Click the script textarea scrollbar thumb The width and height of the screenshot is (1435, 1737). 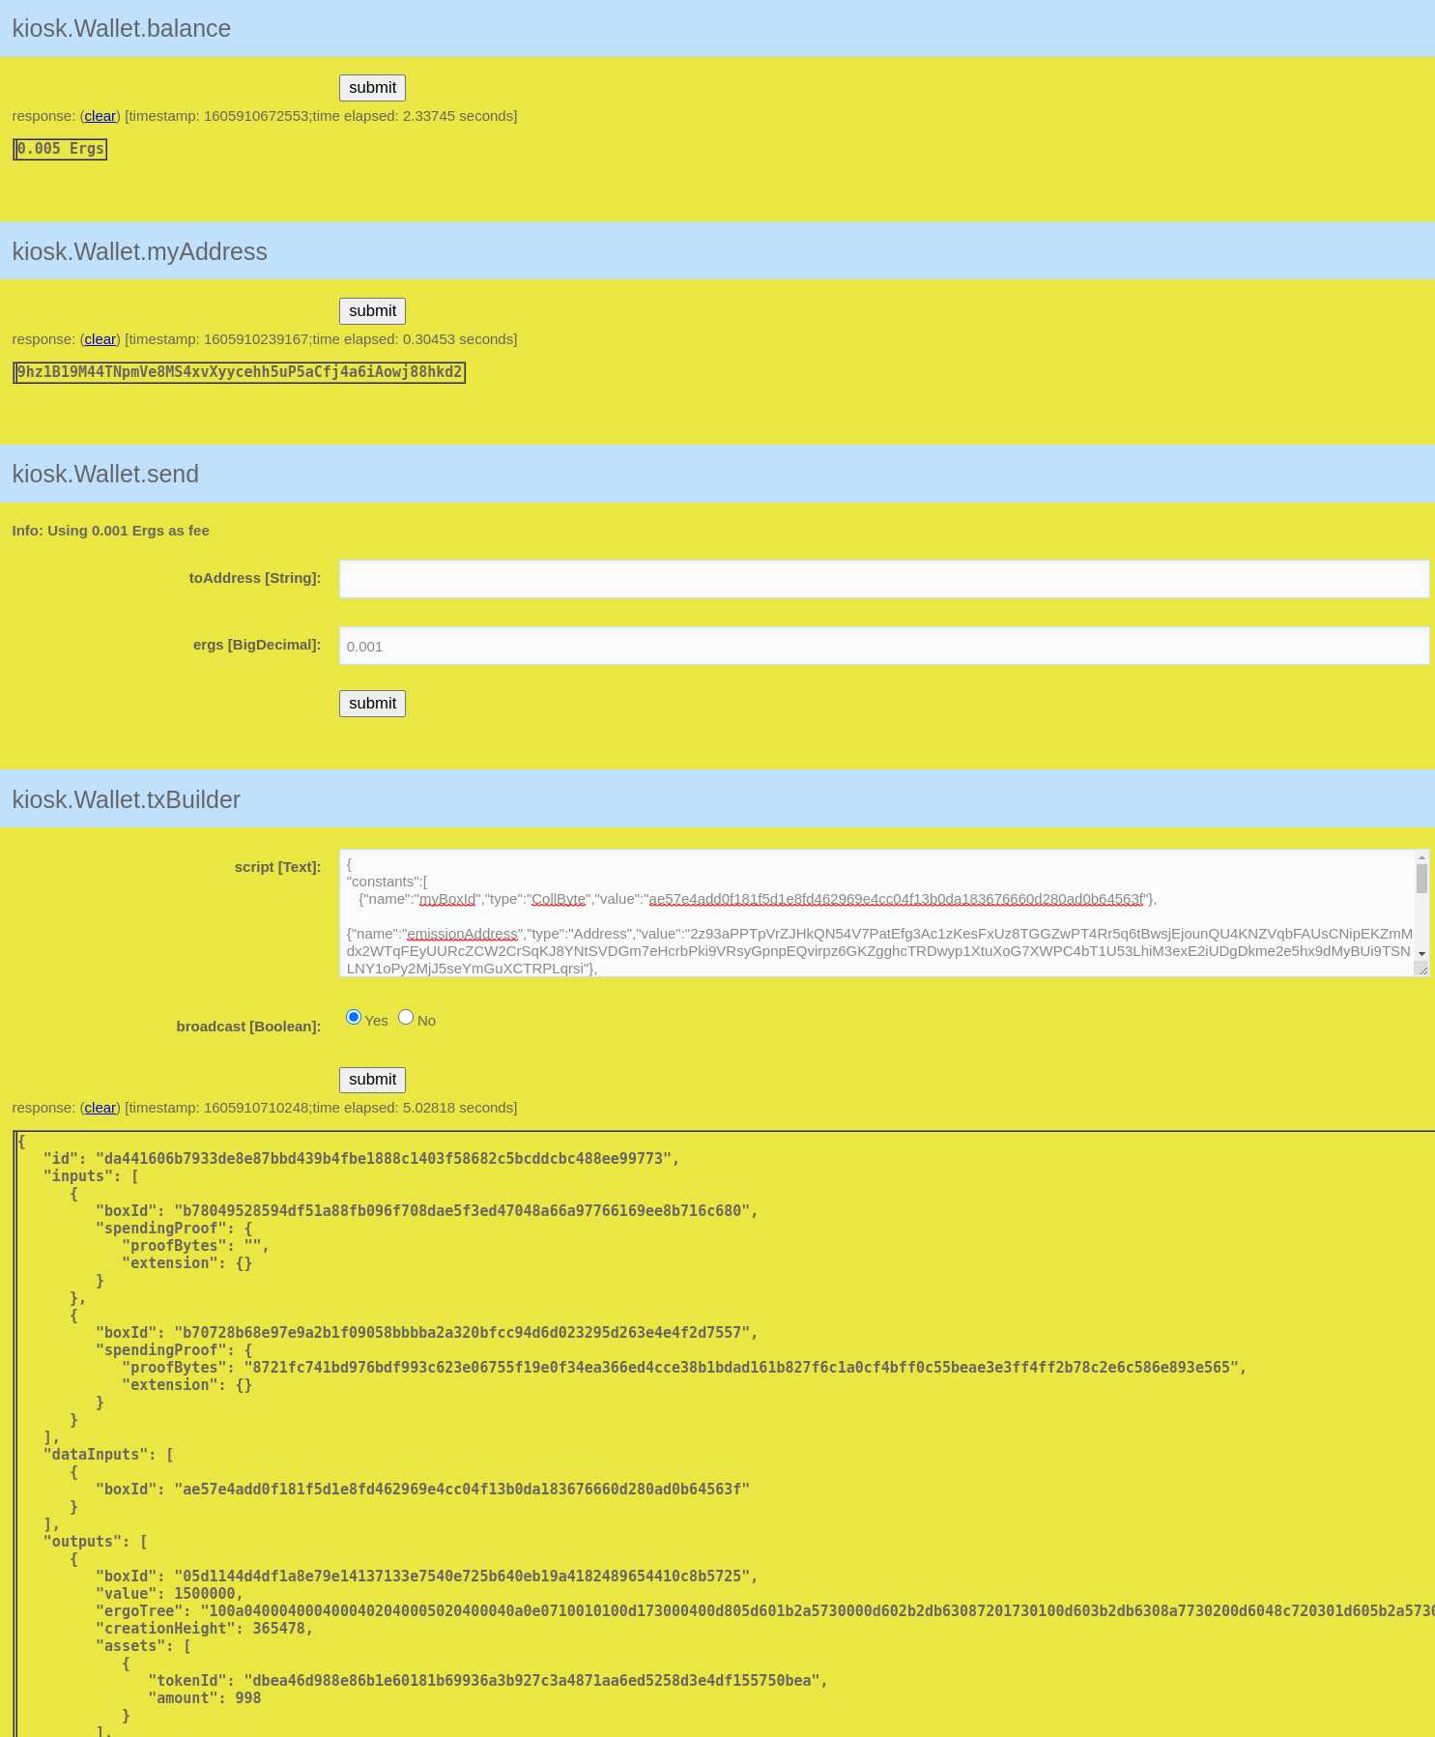(x=1421, y=879)
